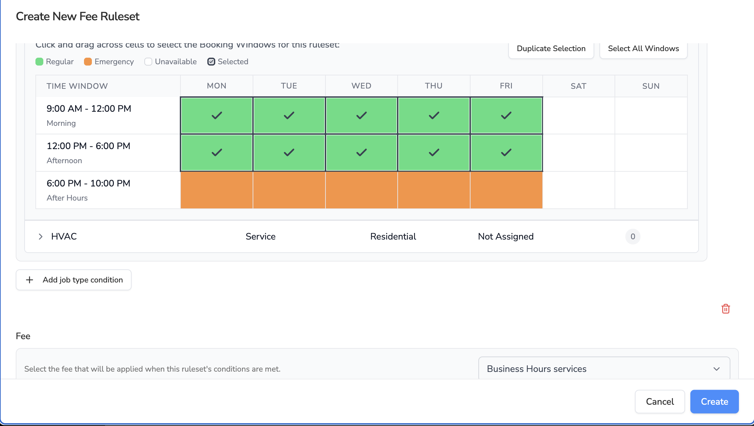Click the blue Create button
This screenshot has width=754, height=426.
tap(714, 401)
